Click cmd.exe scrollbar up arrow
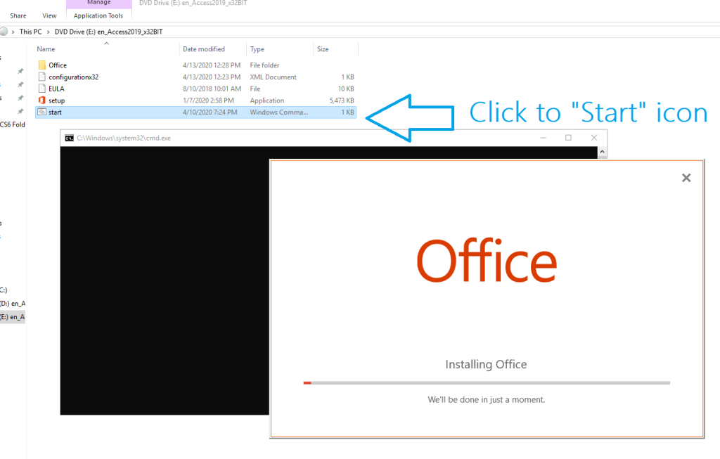Image resolution: width=720 pixels, height=459 pixels. [602, 152]
